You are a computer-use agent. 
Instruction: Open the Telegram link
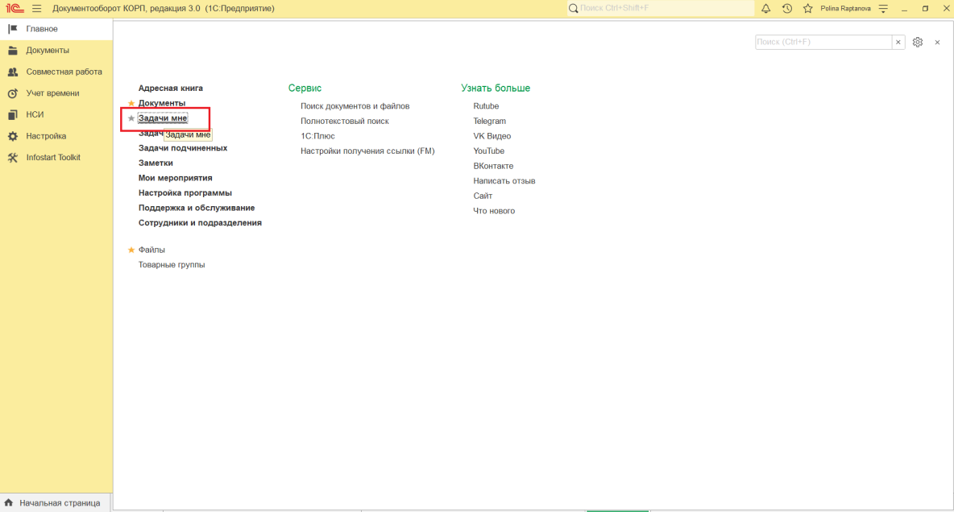(489, 121)
